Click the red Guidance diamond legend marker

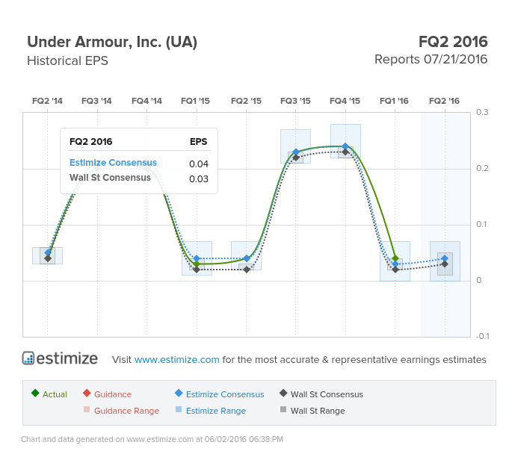(87, 393)
